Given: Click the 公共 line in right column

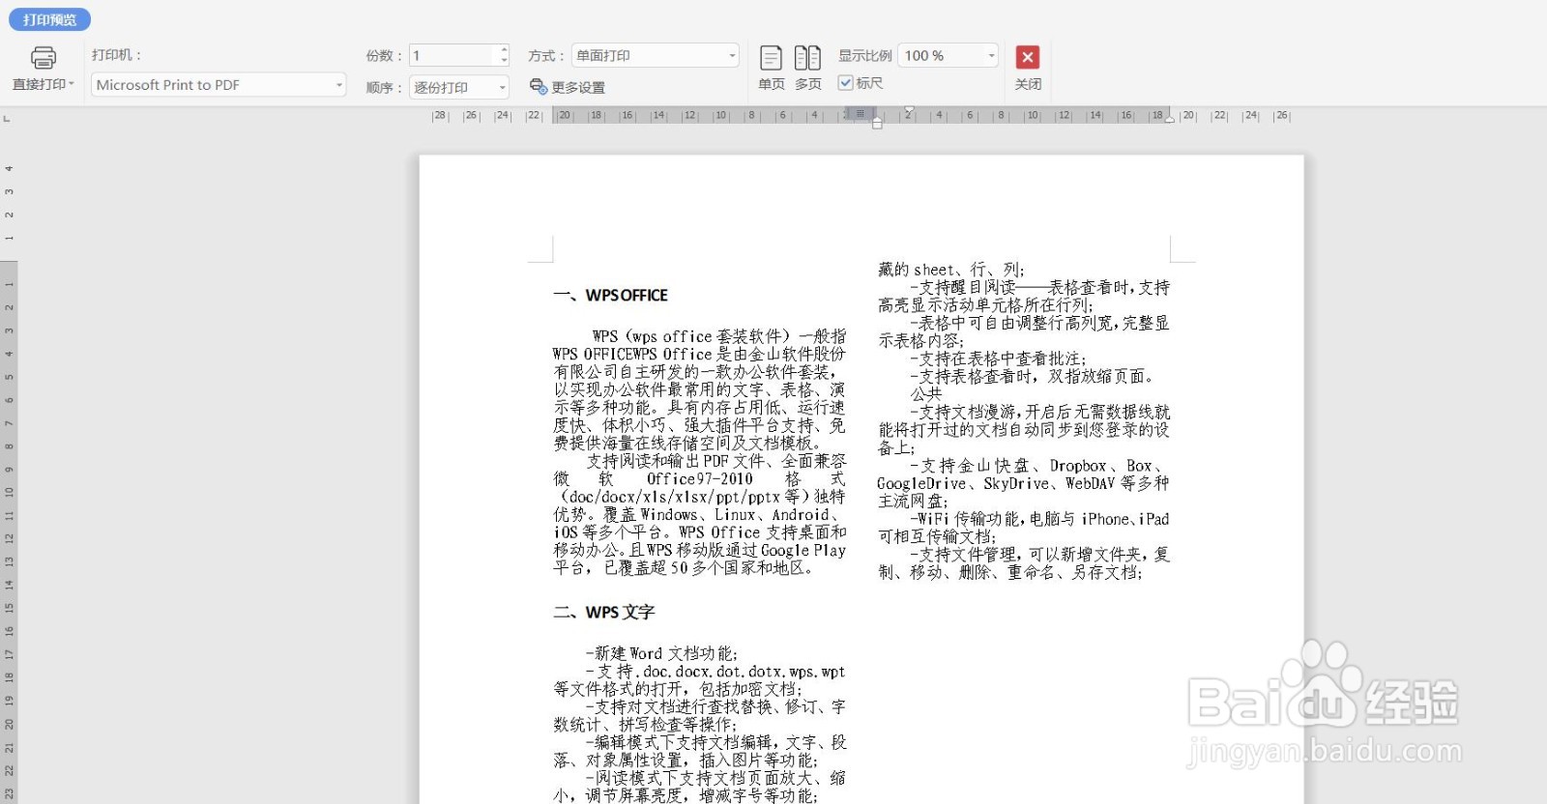Looking at the screenshot, I should pyautogui.click(x=925, y=393).
